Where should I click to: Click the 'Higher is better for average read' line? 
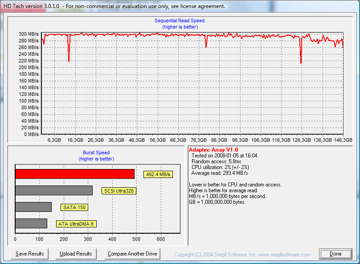point(223,190)
